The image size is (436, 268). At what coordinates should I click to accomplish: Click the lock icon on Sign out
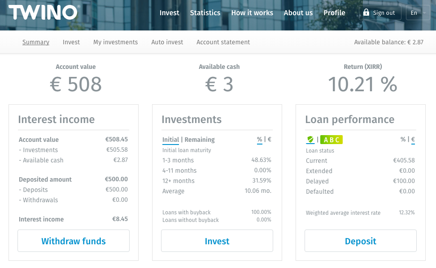[366, 13]
